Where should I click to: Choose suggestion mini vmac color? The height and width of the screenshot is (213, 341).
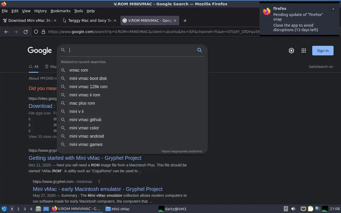point(132,128)
